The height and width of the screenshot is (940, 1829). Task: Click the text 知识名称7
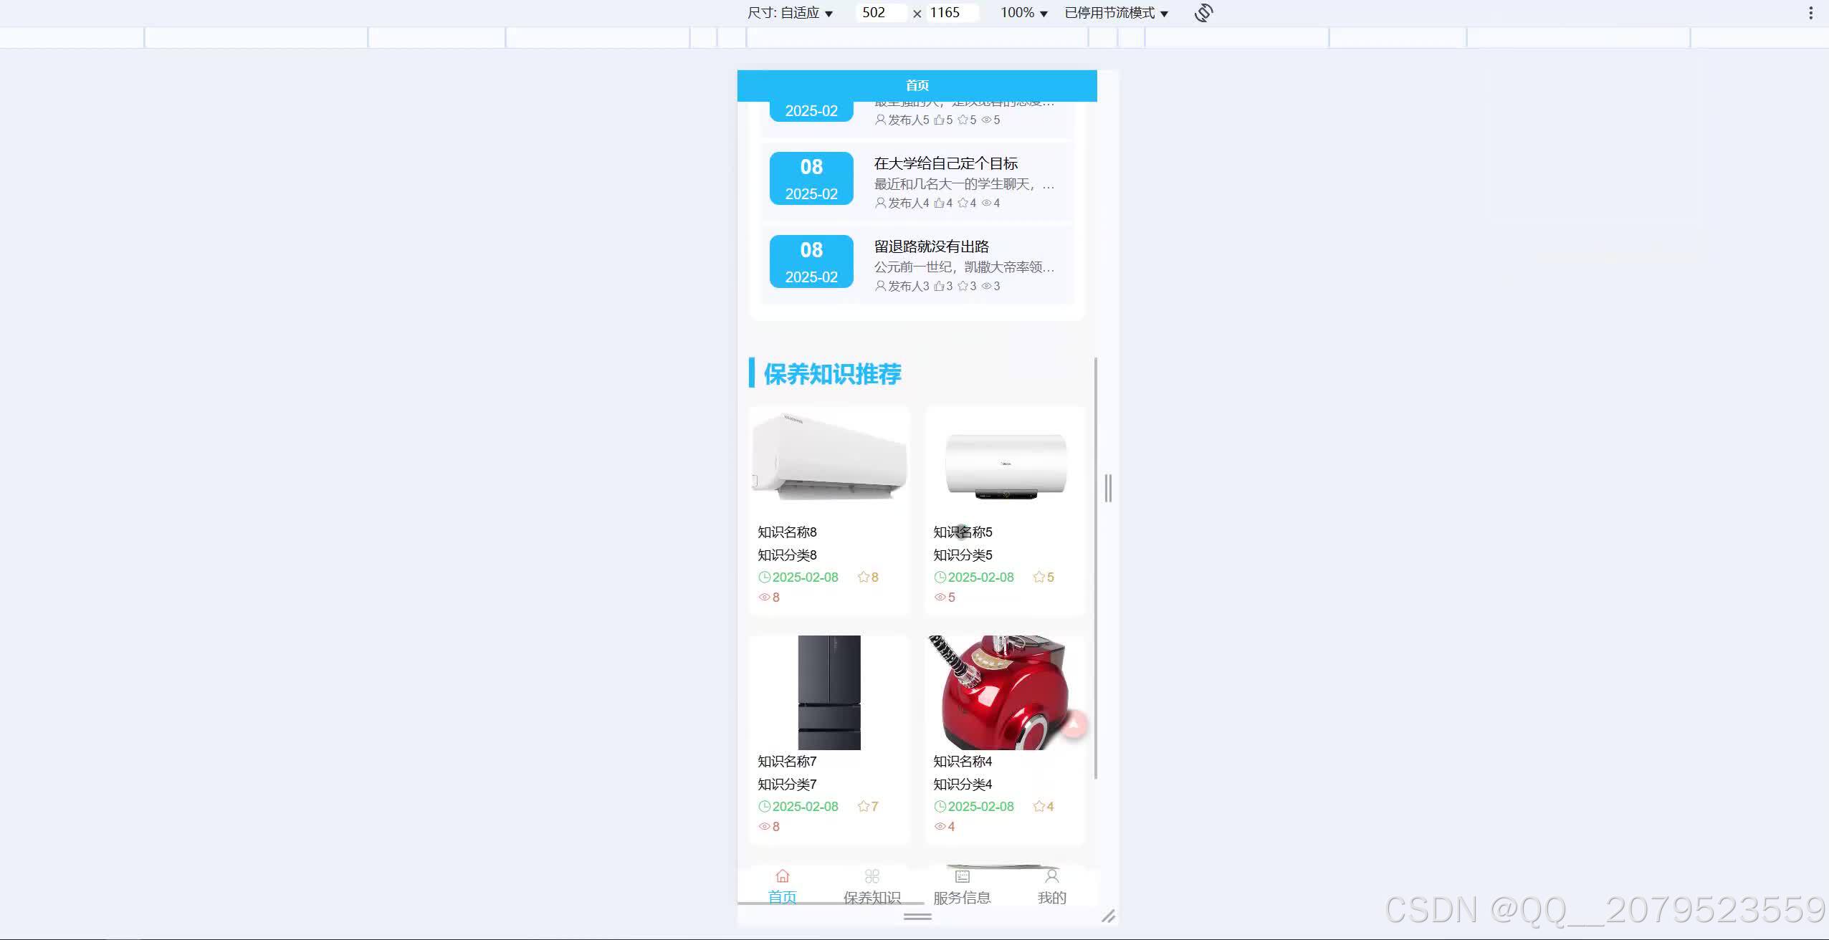pos(787,762)
